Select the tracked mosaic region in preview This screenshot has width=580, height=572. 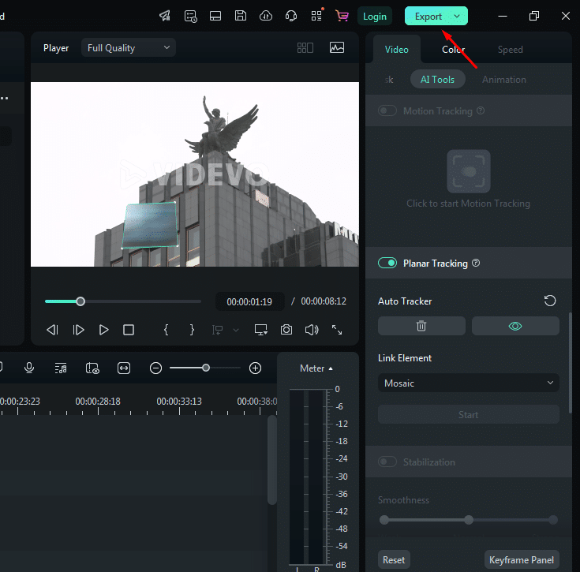150,225
